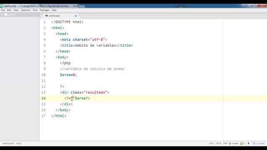
Task: Click the CRLF line ending selector
Action: point(211,143)
